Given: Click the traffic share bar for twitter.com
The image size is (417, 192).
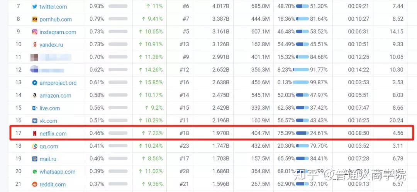Looking at the screenshot, I should 118,6.
